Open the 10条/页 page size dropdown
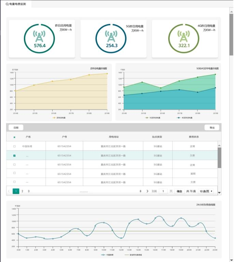The image size is (234, 262). 206,191
